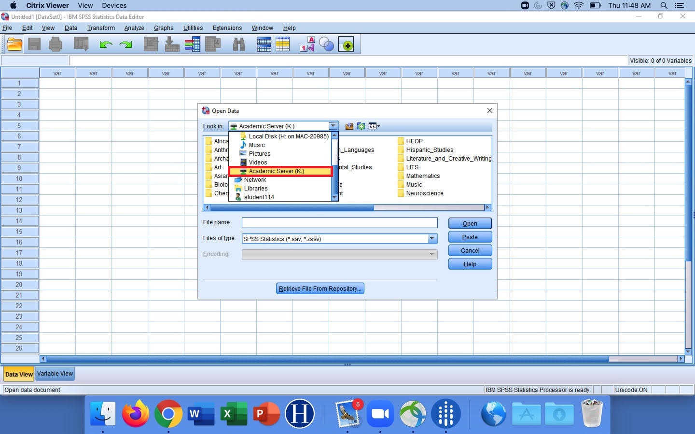Click the data grid vertical scrollbar
The image size is (695, 434).
688,217
